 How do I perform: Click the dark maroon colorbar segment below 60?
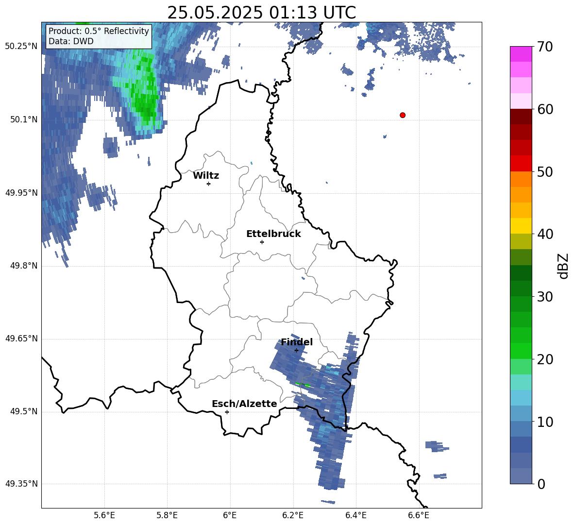521,117
